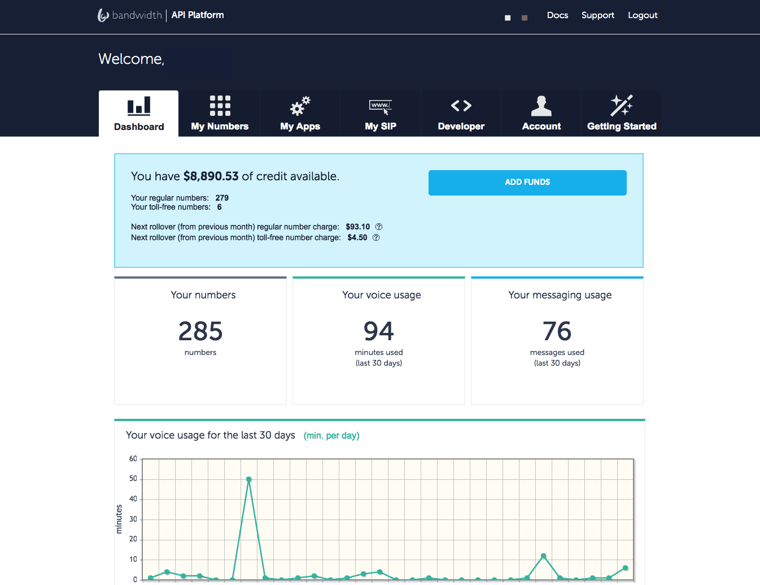Click the 94 minutes used value
The height and width of the screenshot is (585, 760).
[379, 331]
